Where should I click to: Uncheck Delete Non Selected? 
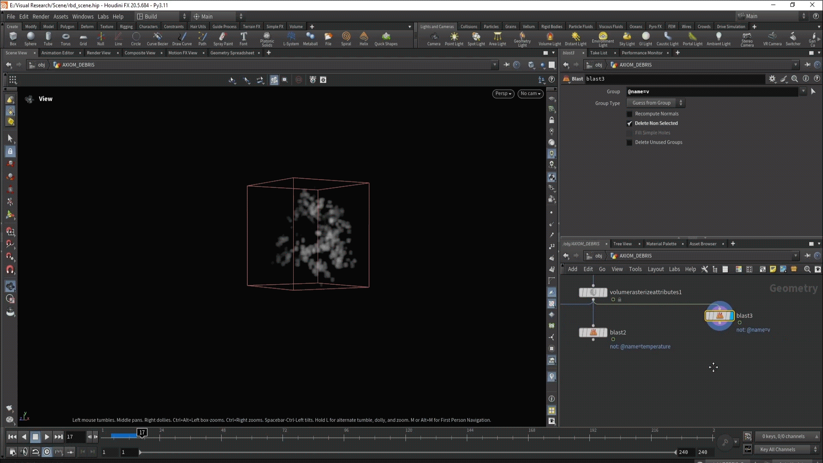point(630,123)
